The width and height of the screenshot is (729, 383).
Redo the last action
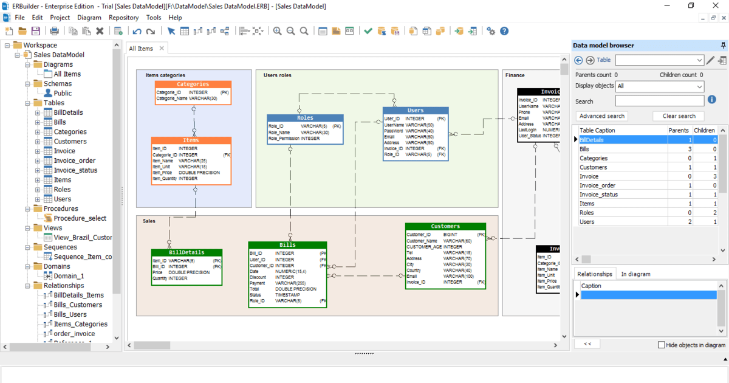coord(150,31)
